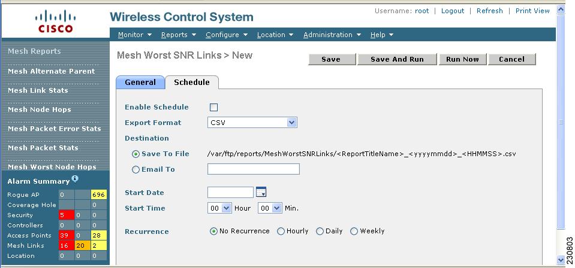Click the Save And Run button
The image size is (575, 268).
[397, 59]
